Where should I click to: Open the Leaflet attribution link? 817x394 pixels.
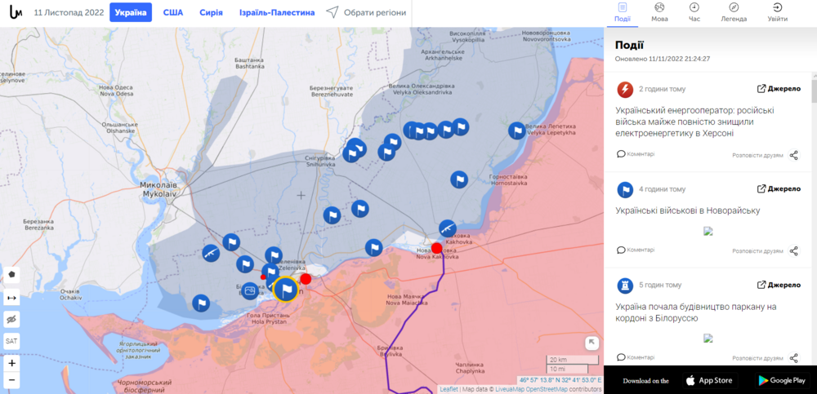click(x=449, y=389)
